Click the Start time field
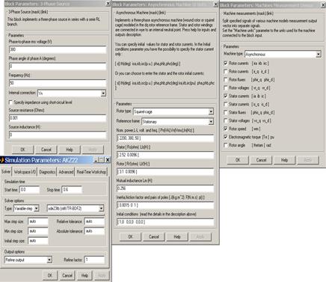Image resolution: width=326 pixels, height=282 pixels. [x=29, y=190]
